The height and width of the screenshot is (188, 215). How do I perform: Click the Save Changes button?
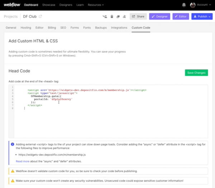196,72
